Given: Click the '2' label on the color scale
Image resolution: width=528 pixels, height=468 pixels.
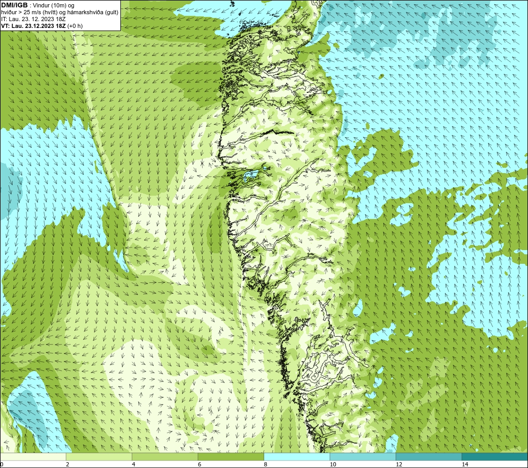Looking at the screenshot, I should click(68, 464).
